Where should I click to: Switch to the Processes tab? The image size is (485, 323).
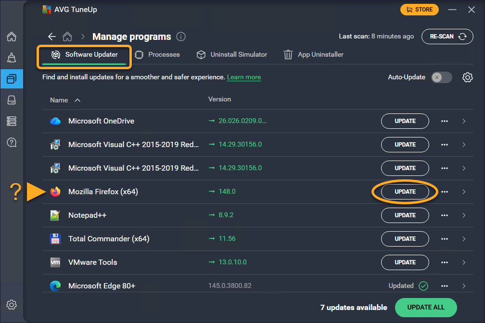(157, 55)
